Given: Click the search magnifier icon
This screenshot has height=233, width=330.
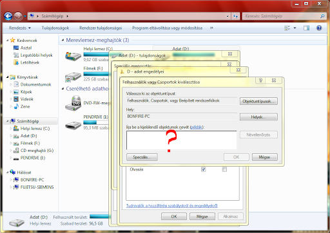Looking at the screenshot, I should pyautogui.click(x=322, y=16).
